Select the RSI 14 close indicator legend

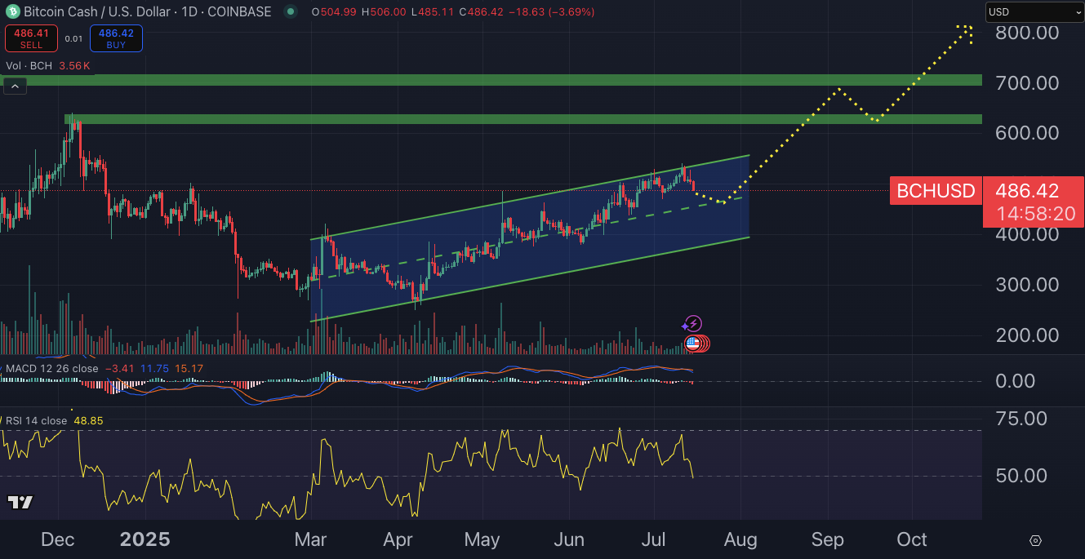37,421
